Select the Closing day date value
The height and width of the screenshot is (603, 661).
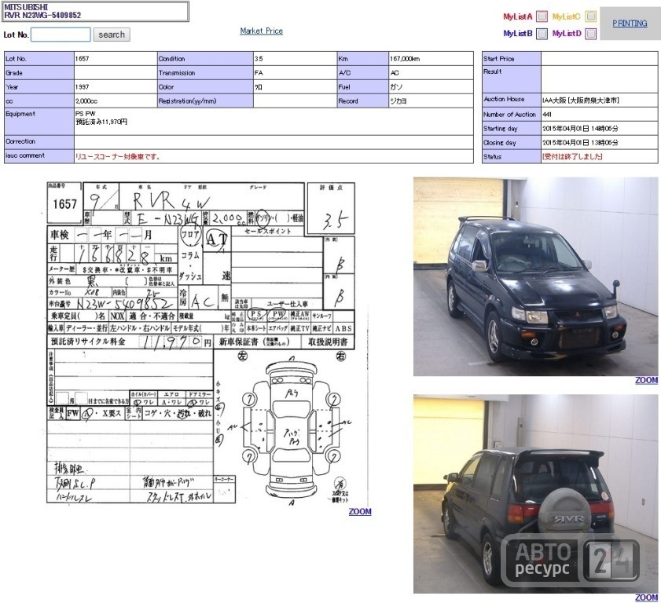[580, 142]
